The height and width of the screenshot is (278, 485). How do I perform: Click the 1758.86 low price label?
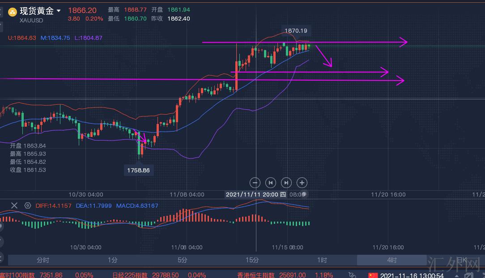(x=138, y=171)
